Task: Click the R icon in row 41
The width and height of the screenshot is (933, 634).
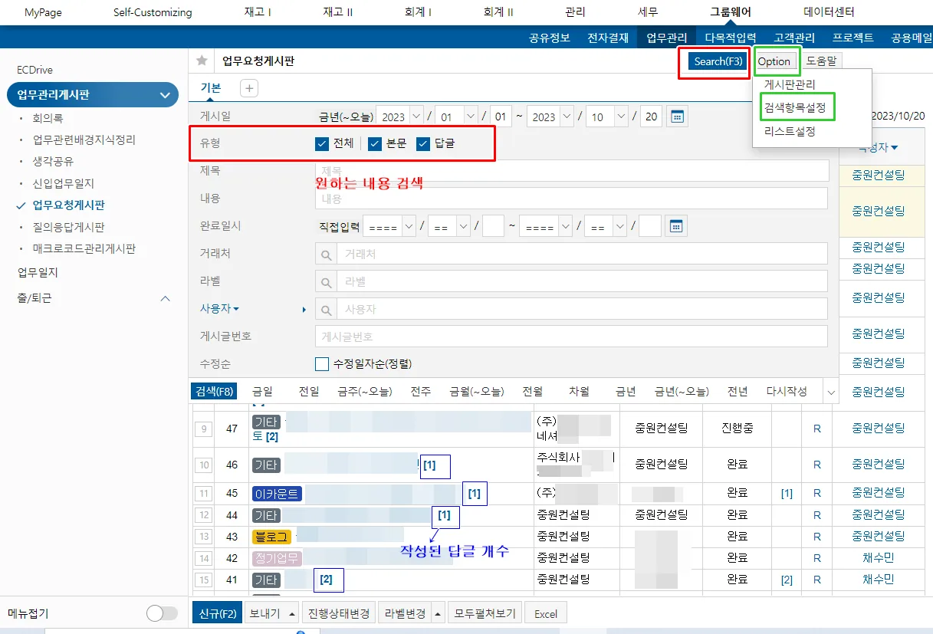Action: 816,580
